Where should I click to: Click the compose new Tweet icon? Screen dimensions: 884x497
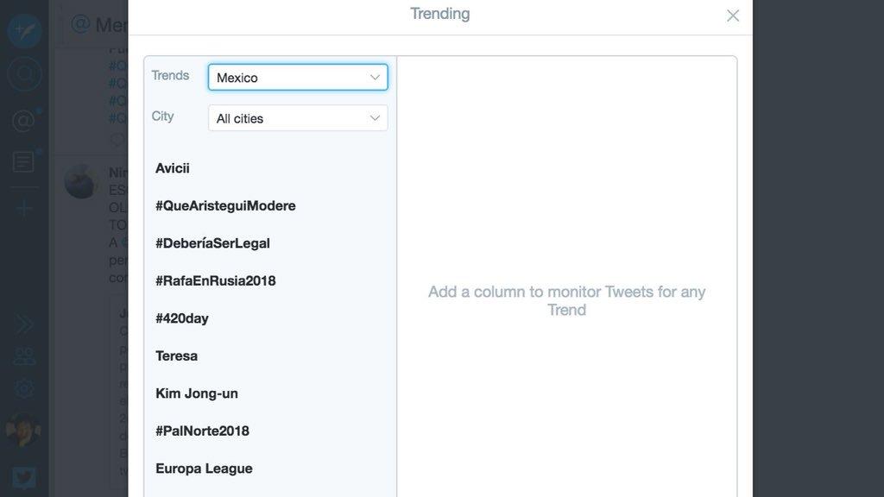pyautogui.click(x=24, y=30)
